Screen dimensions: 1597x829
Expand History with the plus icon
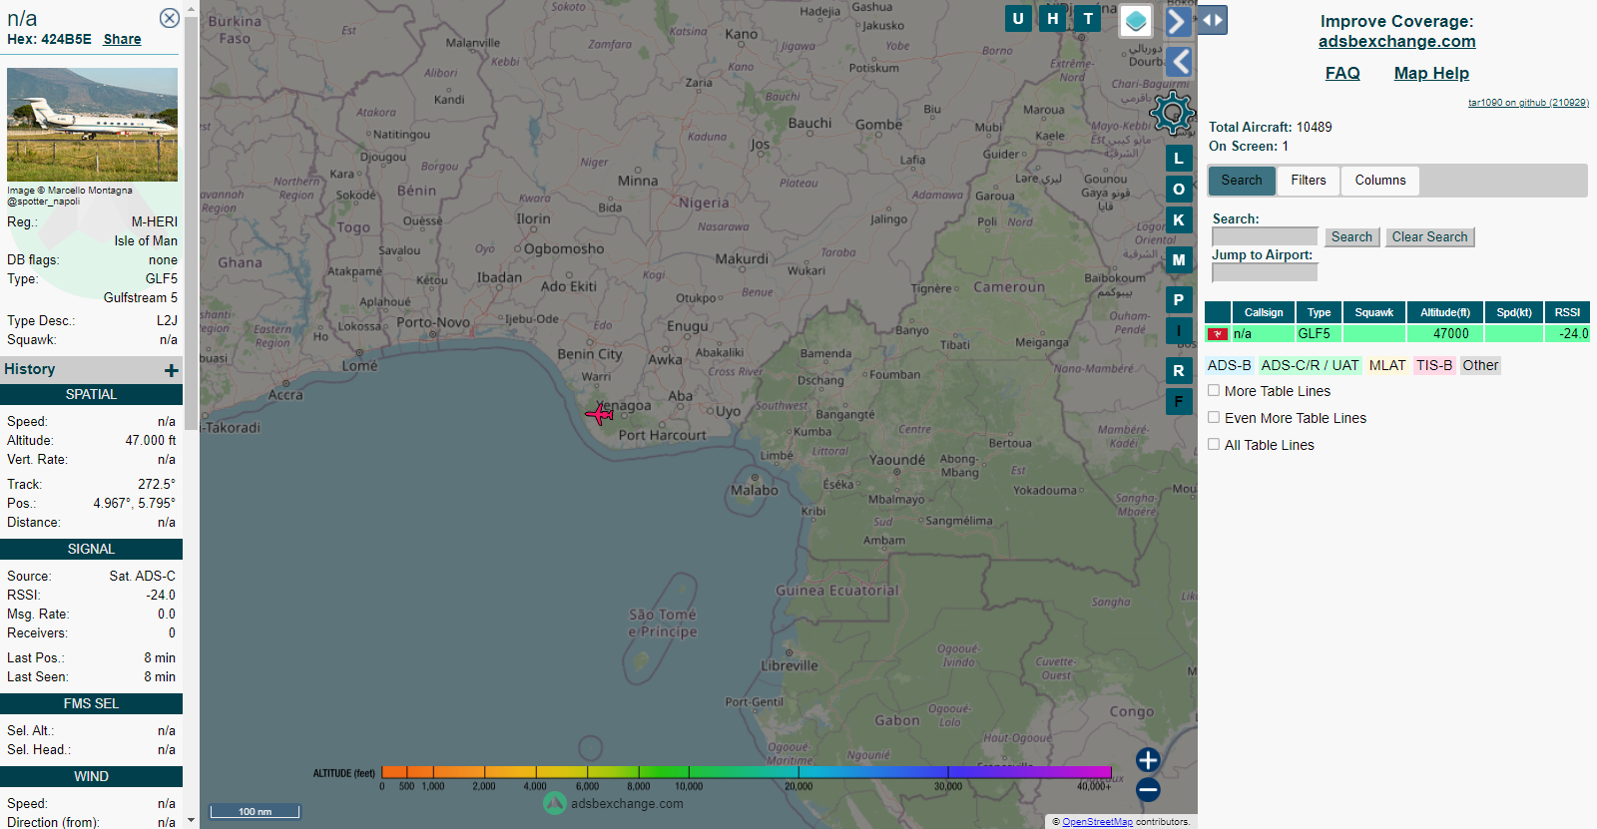pyautogui.click(x=172, y=370)
